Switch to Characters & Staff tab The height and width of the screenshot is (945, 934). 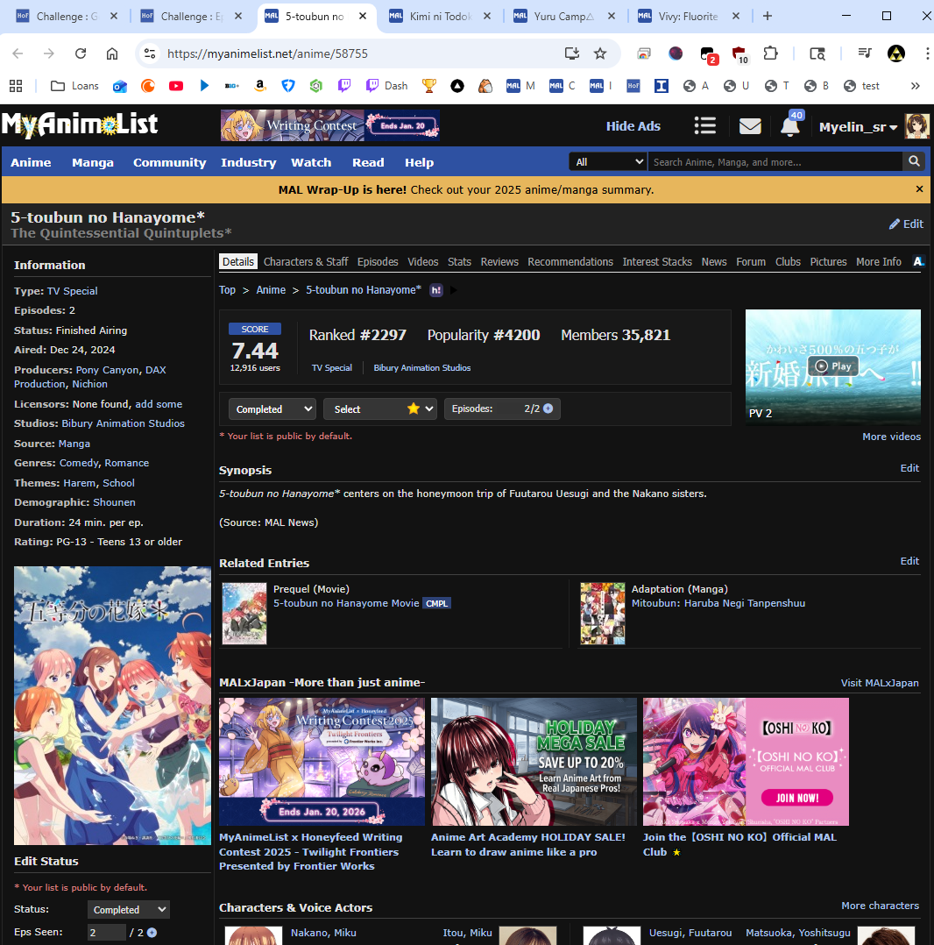point(306,261)
